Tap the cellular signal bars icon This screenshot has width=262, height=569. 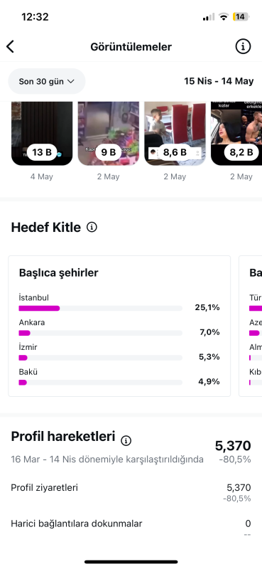click(x=208, y=16)
